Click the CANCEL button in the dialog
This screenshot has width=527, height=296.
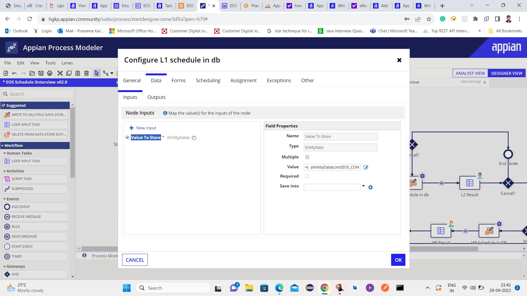135,260
